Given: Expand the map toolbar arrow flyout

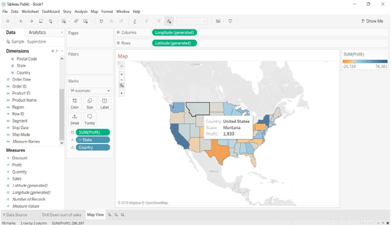Looking at the screenshot, I should click(x=122, y=93).
